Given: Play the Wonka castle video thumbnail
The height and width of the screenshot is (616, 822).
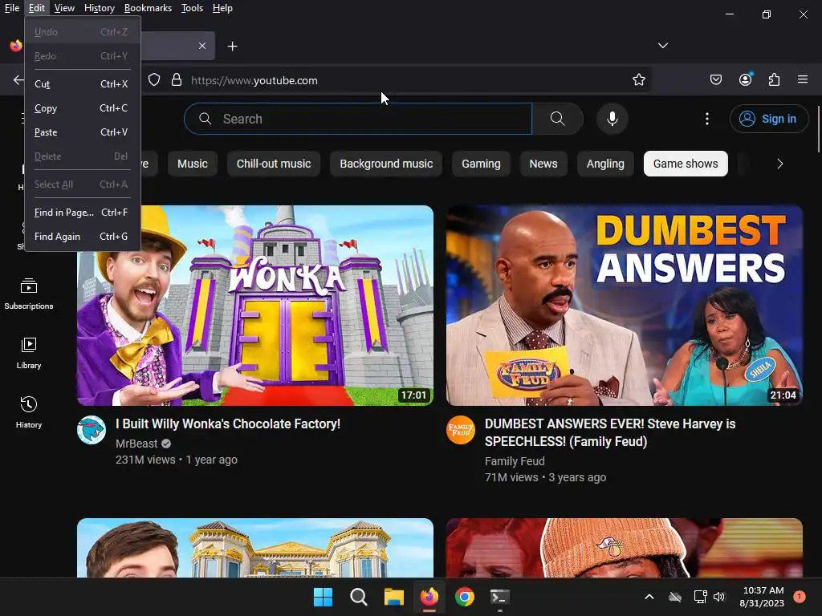Looking at the screenshot, I should pos(255,306).
